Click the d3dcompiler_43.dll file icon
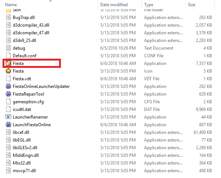 click(8, 25)
